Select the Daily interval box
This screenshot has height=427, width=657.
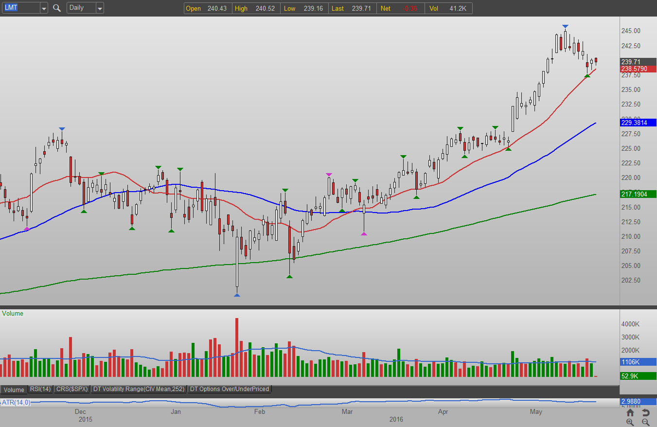(81, 8)
